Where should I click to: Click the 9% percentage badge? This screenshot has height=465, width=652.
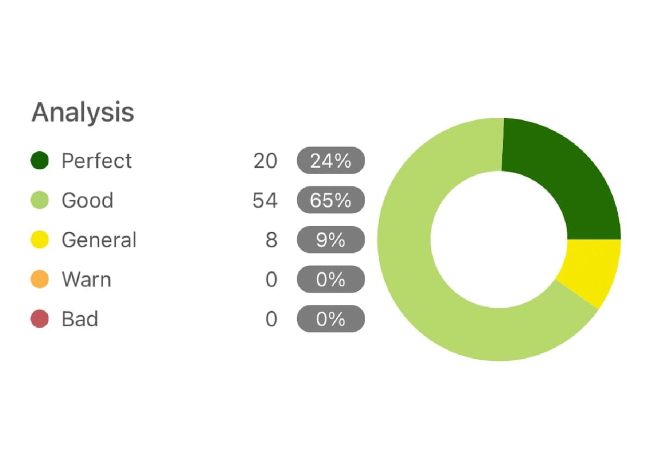coord(330,240)
